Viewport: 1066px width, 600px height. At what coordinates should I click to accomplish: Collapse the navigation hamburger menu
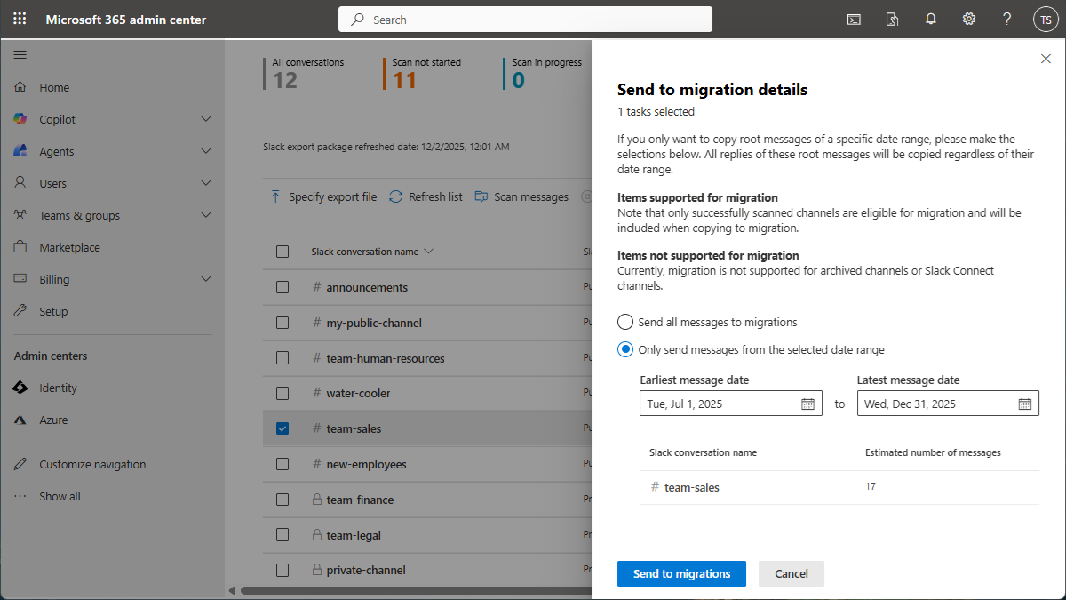(20, 54)
